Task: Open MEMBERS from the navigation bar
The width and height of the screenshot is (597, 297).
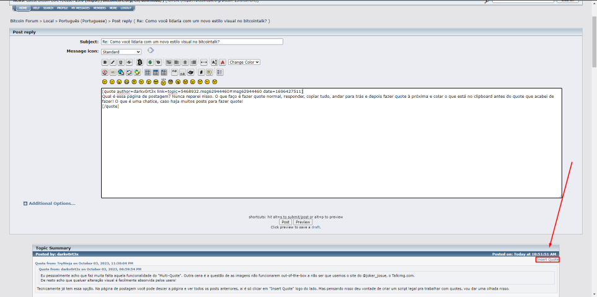Action: 100,8
